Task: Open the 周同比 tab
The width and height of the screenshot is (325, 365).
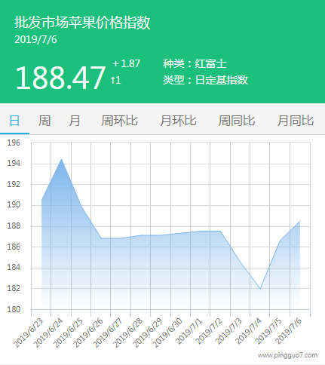Action: click(x=237, y=121)
